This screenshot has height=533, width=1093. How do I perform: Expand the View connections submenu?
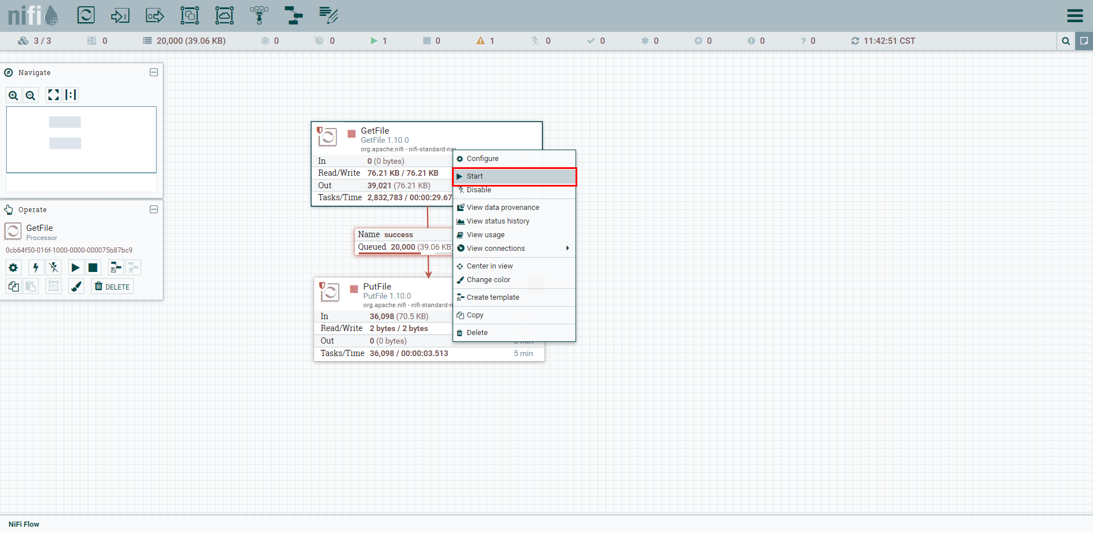coord(514,249)
